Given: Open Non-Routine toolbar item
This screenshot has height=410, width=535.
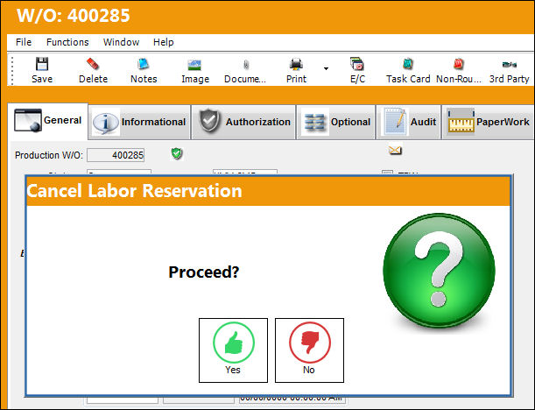Looking at the screenshot, I should 459,70.
